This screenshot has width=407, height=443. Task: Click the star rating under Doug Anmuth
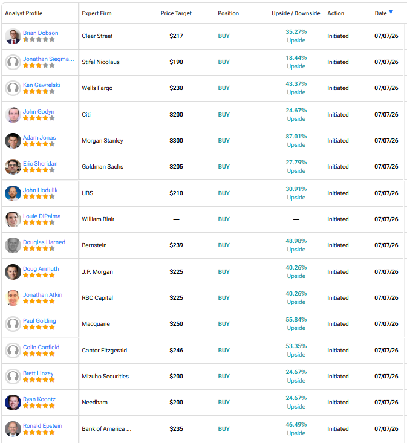(x=39, y=275)
